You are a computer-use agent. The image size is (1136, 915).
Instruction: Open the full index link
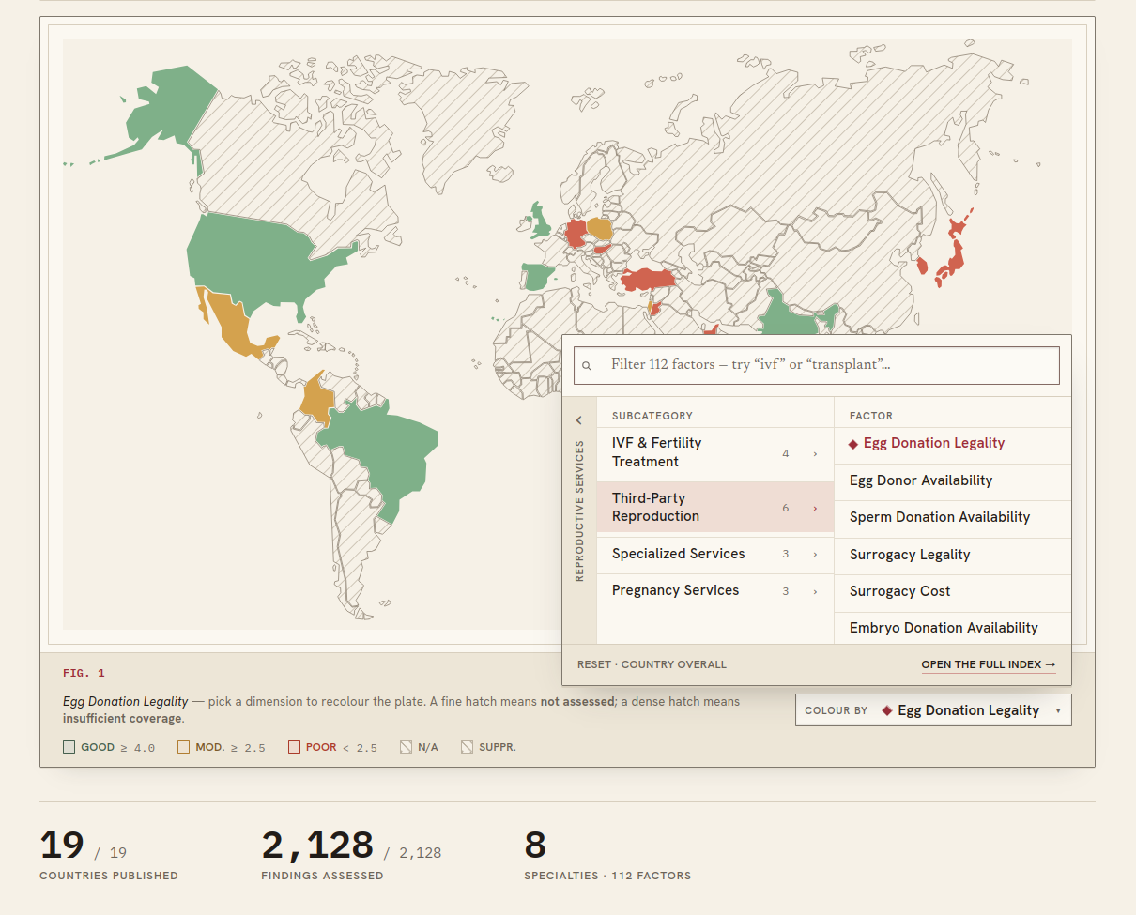(989, 664)
